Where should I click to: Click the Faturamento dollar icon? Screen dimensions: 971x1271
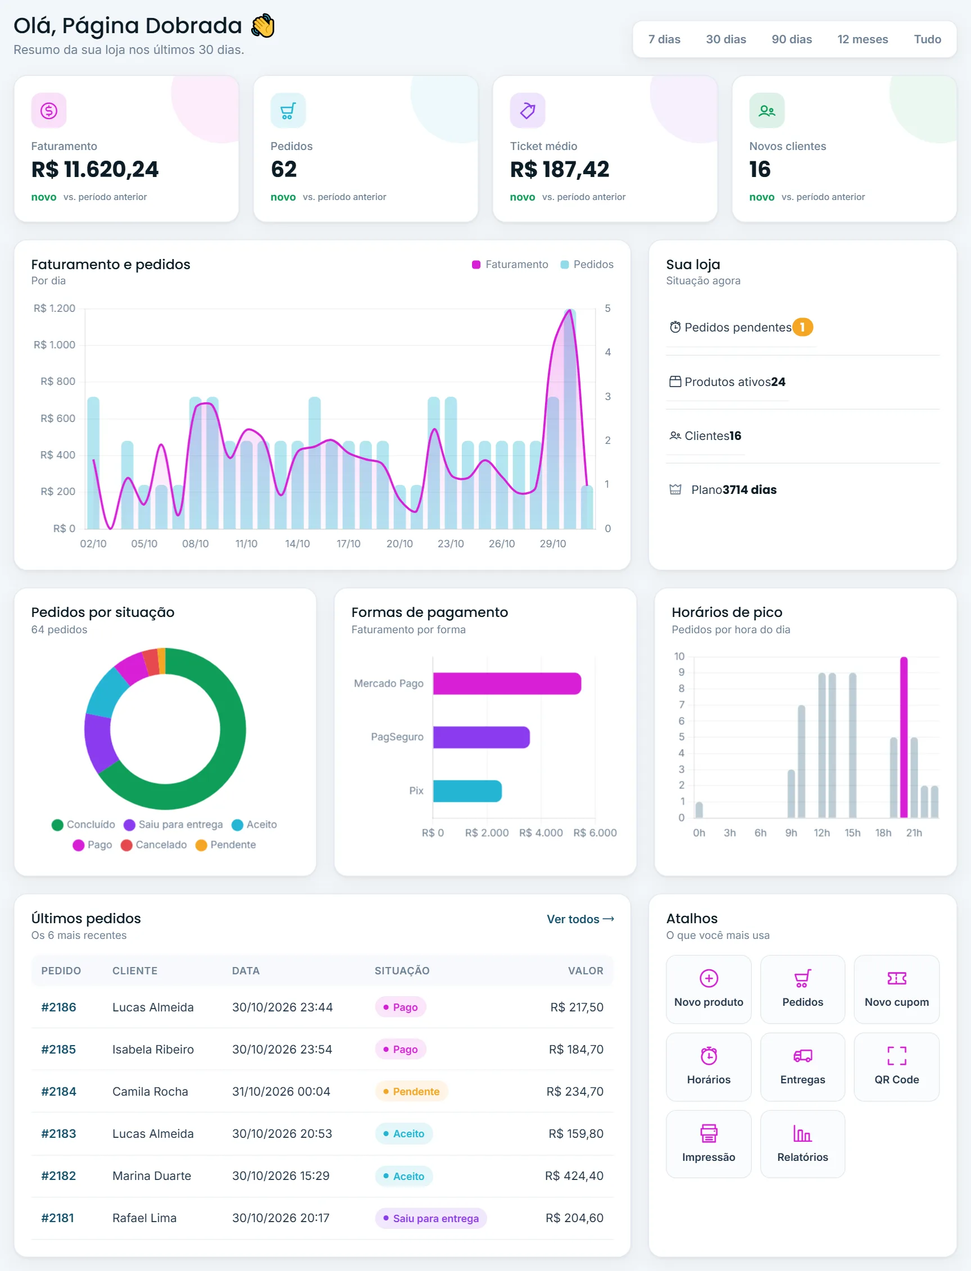48,110
